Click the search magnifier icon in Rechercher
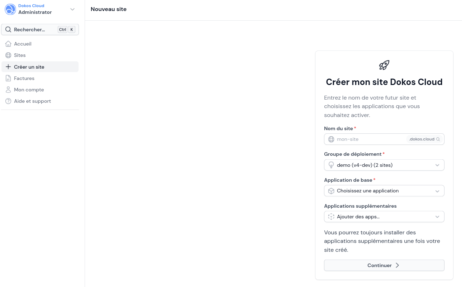Viewport: 462px width, 287px height. (x=8, y=30)
